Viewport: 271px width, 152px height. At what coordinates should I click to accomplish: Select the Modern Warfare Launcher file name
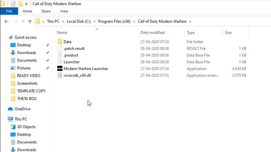click(x=86, y=68)
